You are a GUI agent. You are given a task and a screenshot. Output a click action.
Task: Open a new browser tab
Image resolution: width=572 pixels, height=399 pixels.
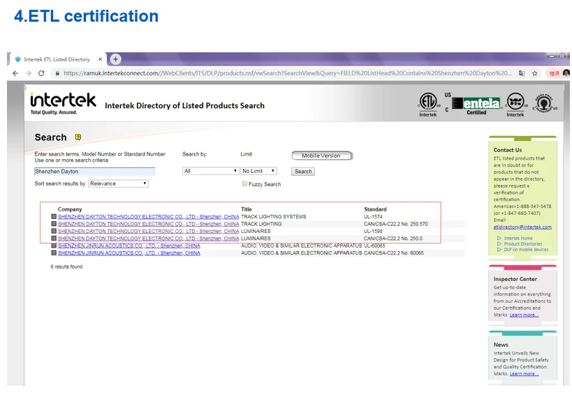coord(116,59)
